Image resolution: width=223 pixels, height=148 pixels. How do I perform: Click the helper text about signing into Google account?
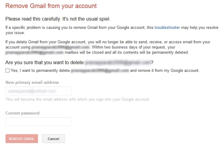click(78, 99)
